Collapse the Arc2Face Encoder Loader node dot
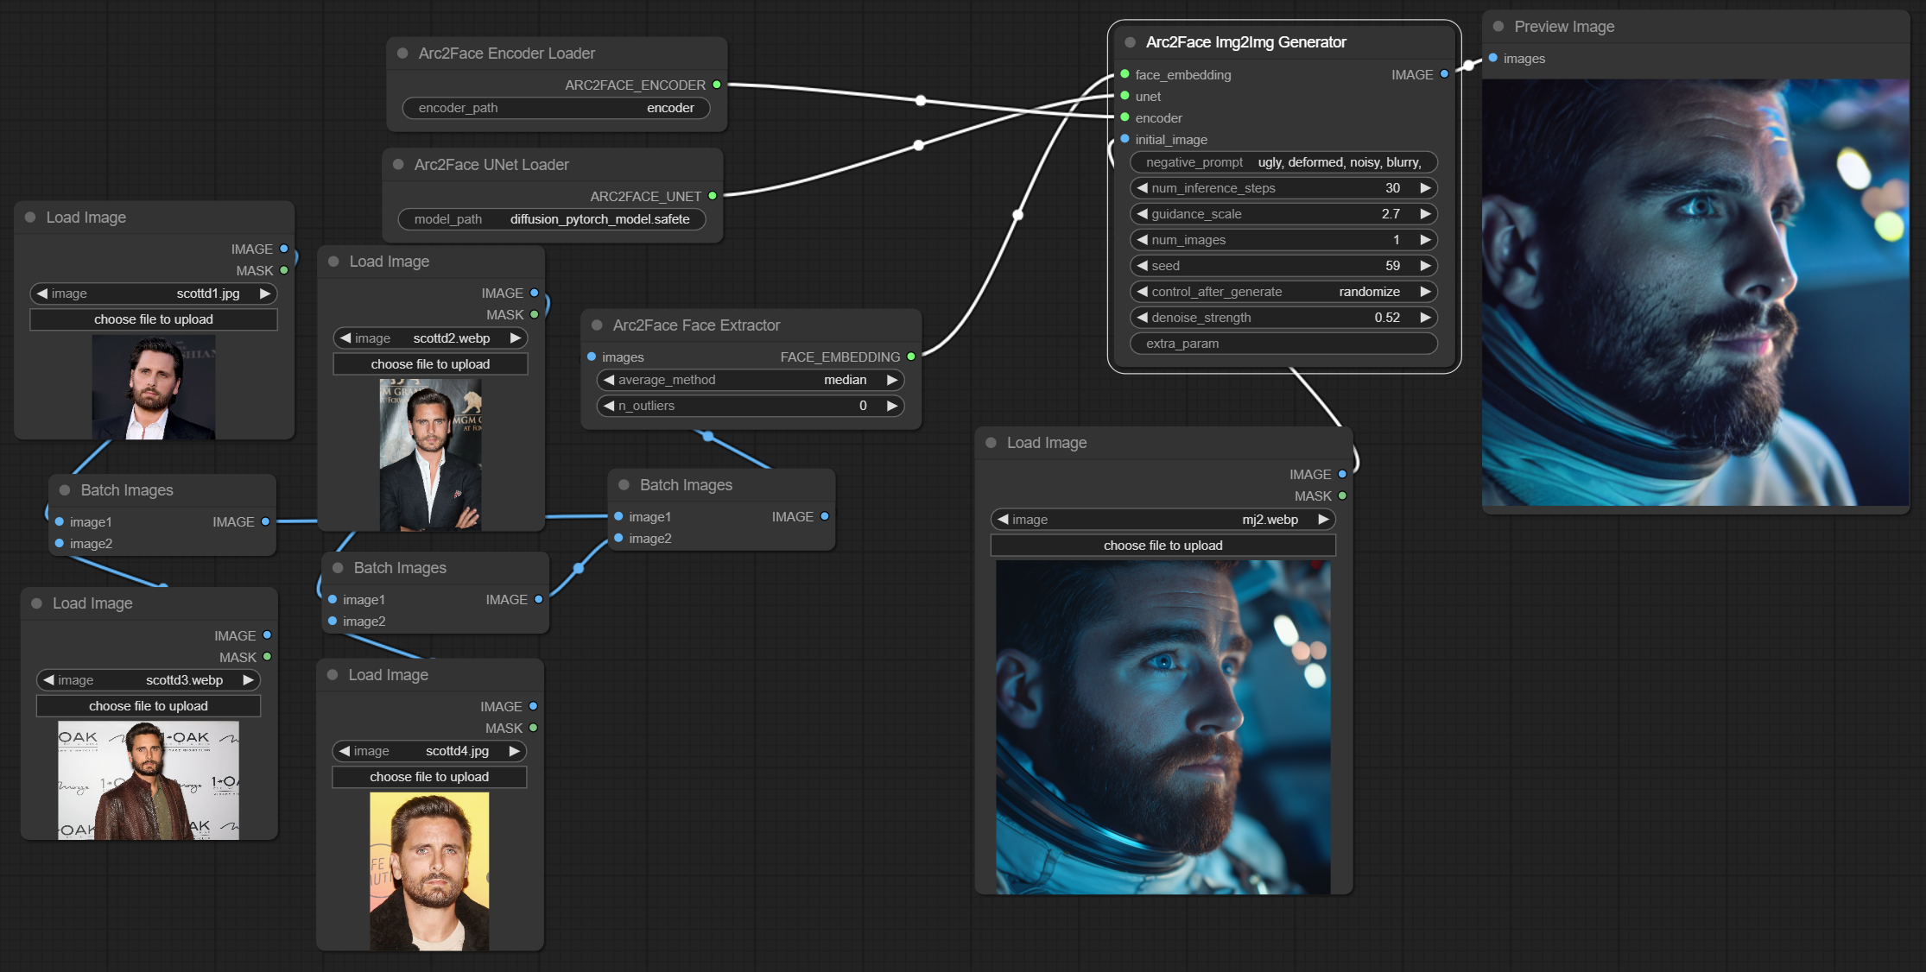The height and width of the screenshot is (972, 1926). click(x=402, y=54)
